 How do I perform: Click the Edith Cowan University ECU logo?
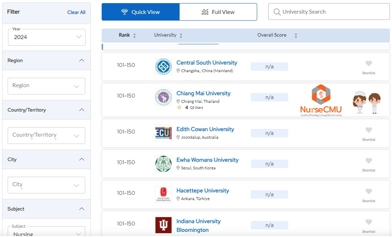tap(163, 133)
